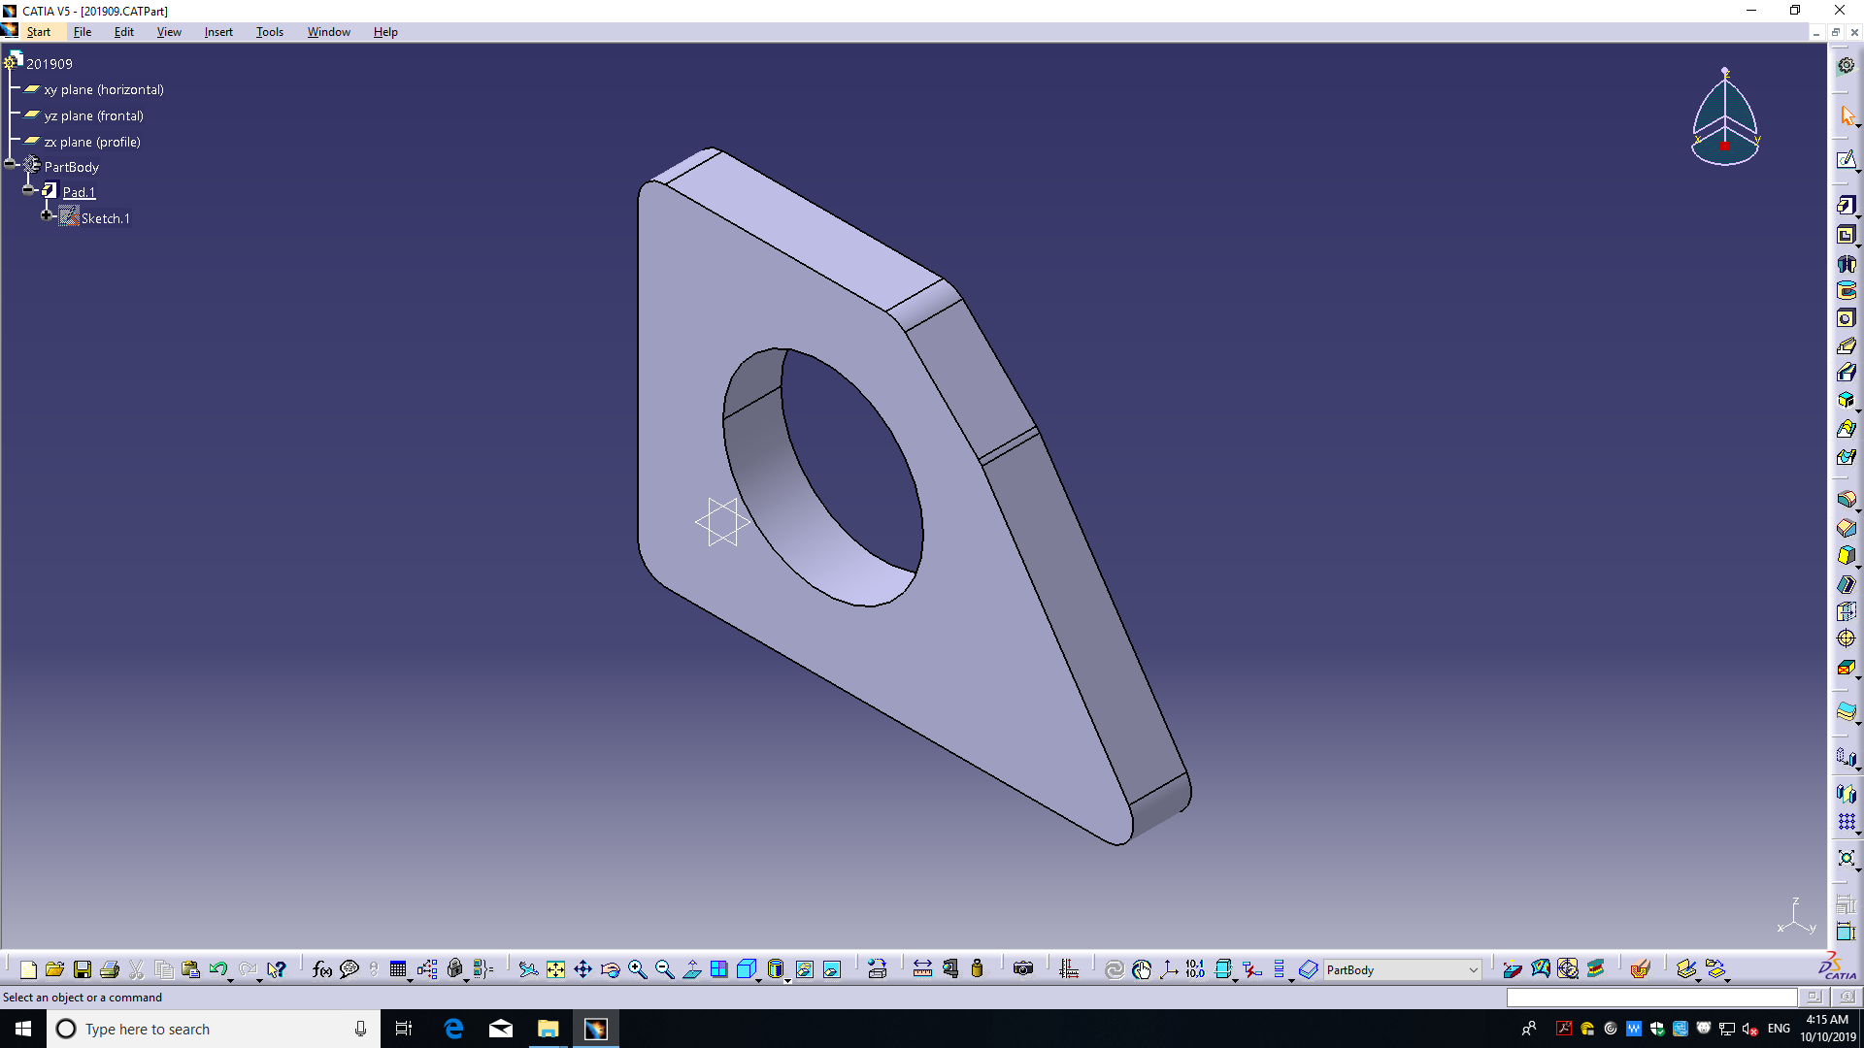1864x1048 pixels.
Task: Click the Formula f(x) icon
Action: (321, 969)
